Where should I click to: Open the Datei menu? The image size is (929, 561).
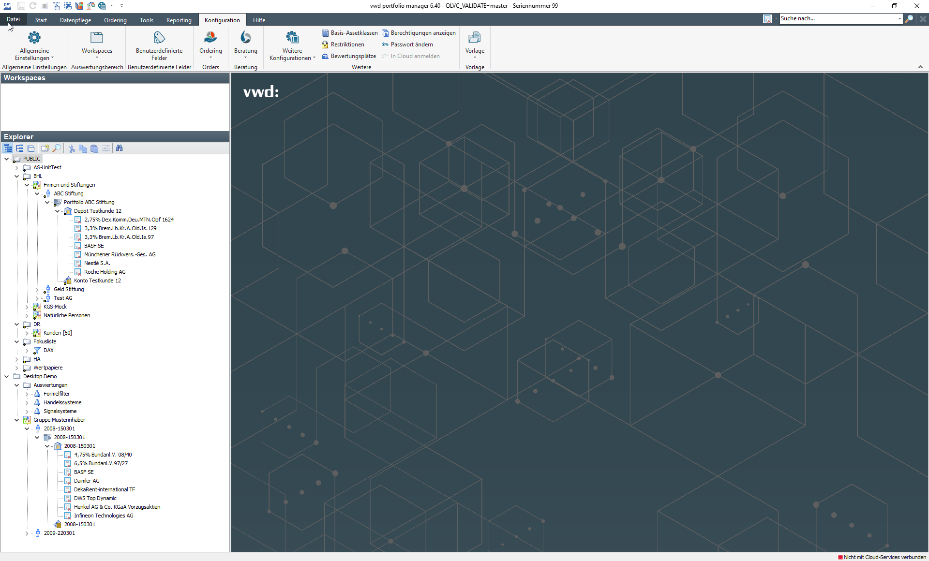pos(13,19)
